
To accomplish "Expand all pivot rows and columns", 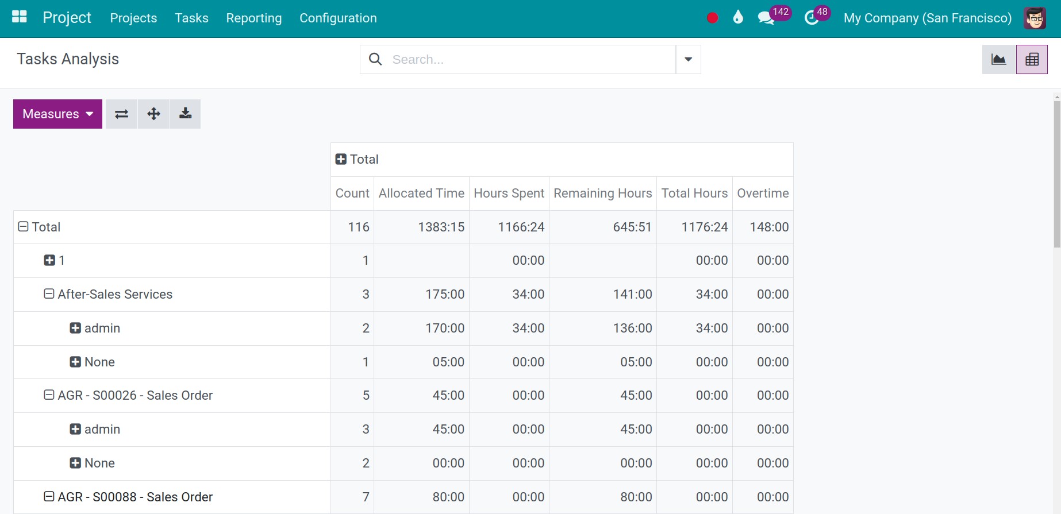I will tap(153, 114).
